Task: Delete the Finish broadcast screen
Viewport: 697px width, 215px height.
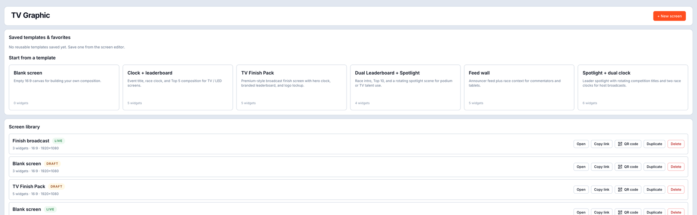Action: [676, 144]
